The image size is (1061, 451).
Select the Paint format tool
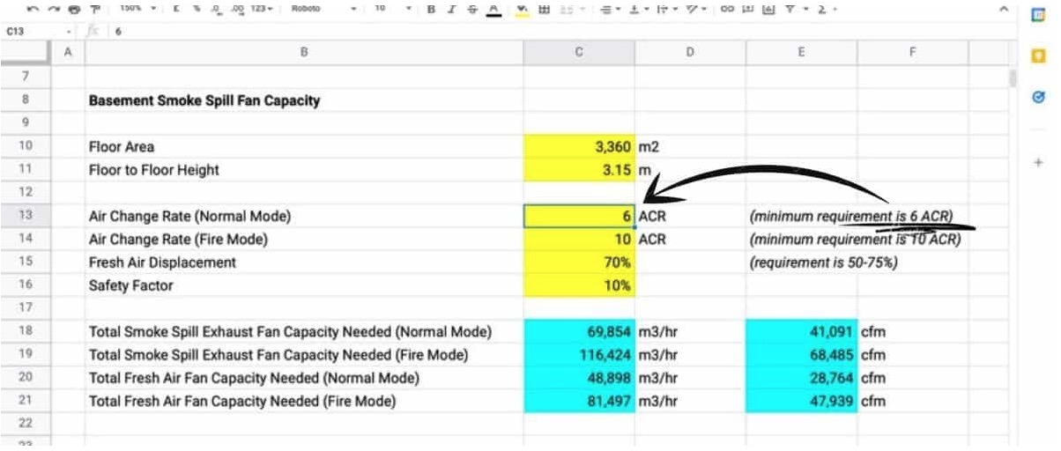tap(91, 9)
